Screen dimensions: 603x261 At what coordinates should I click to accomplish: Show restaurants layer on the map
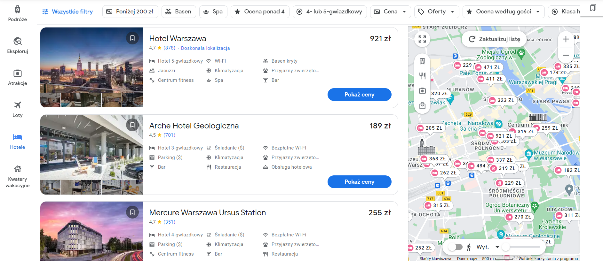click(422, 76)
